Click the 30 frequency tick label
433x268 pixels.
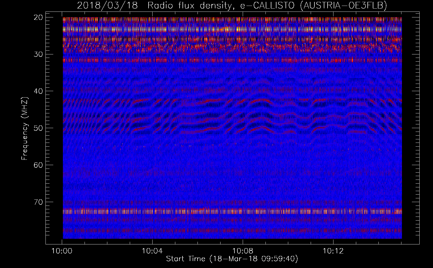39,54
